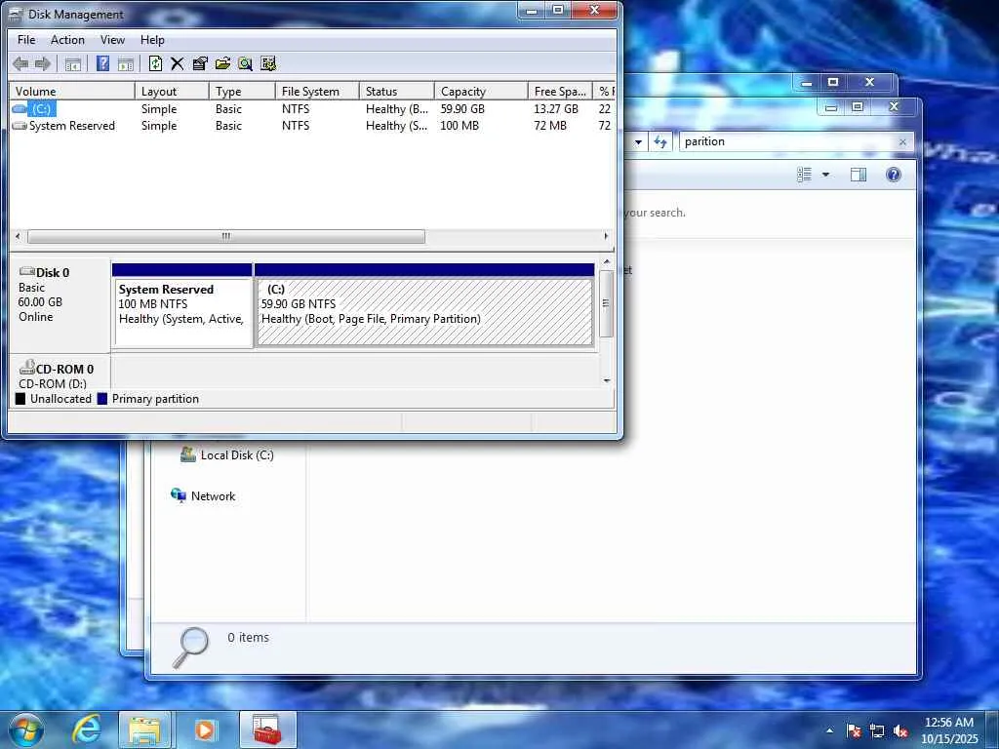Click the Change your view icon in Explorer
This screenshot has width=999, height=749.
click(805, 175)
